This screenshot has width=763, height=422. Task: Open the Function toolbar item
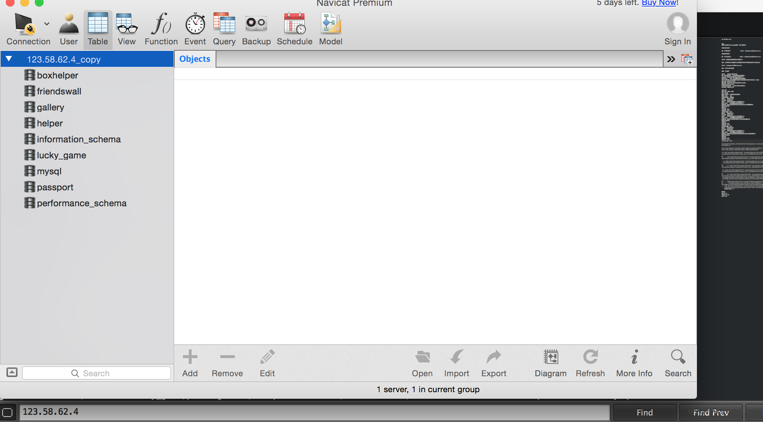point(161,29)
